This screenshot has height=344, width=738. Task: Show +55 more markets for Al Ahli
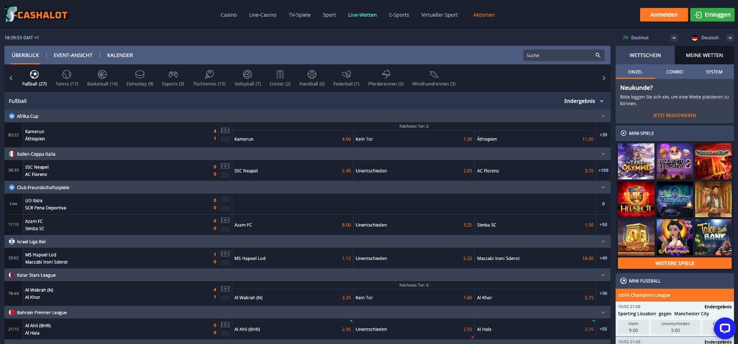[603, 329]
